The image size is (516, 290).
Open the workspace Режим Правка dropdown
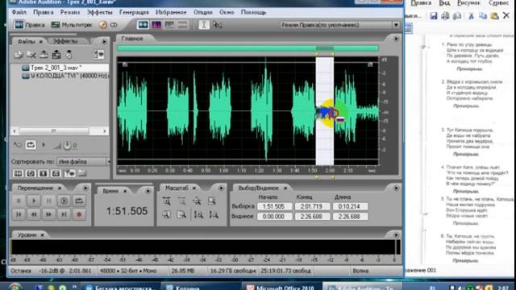tap(340, 25)
